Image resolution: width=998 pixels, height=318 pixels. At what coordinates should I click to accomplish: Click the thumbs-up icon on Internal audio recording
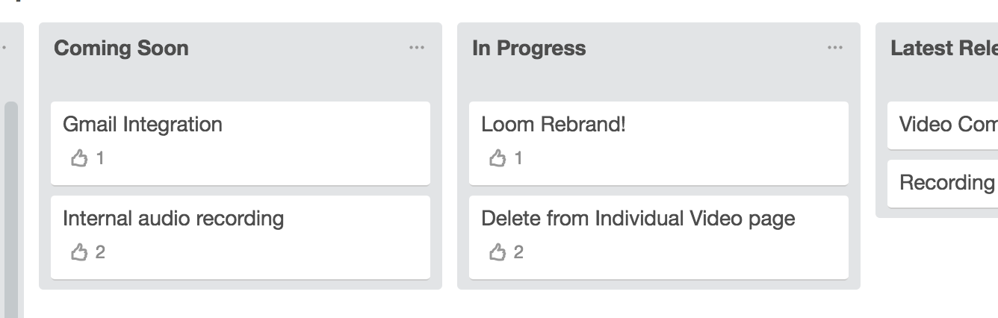[79, 252]
